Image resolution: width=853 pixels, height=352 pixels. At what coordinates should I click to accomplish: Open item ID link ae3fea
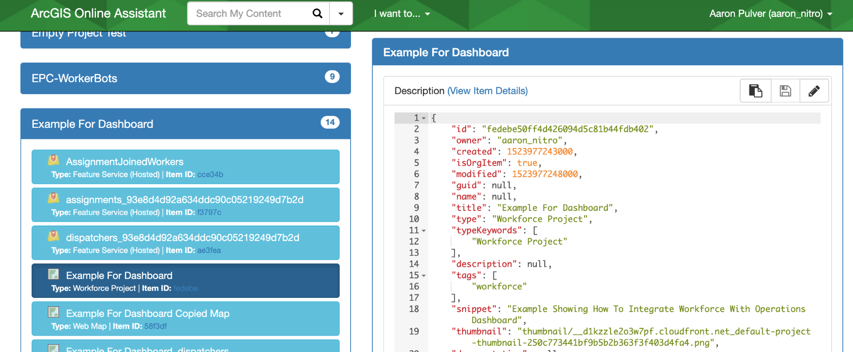[209, 250]
